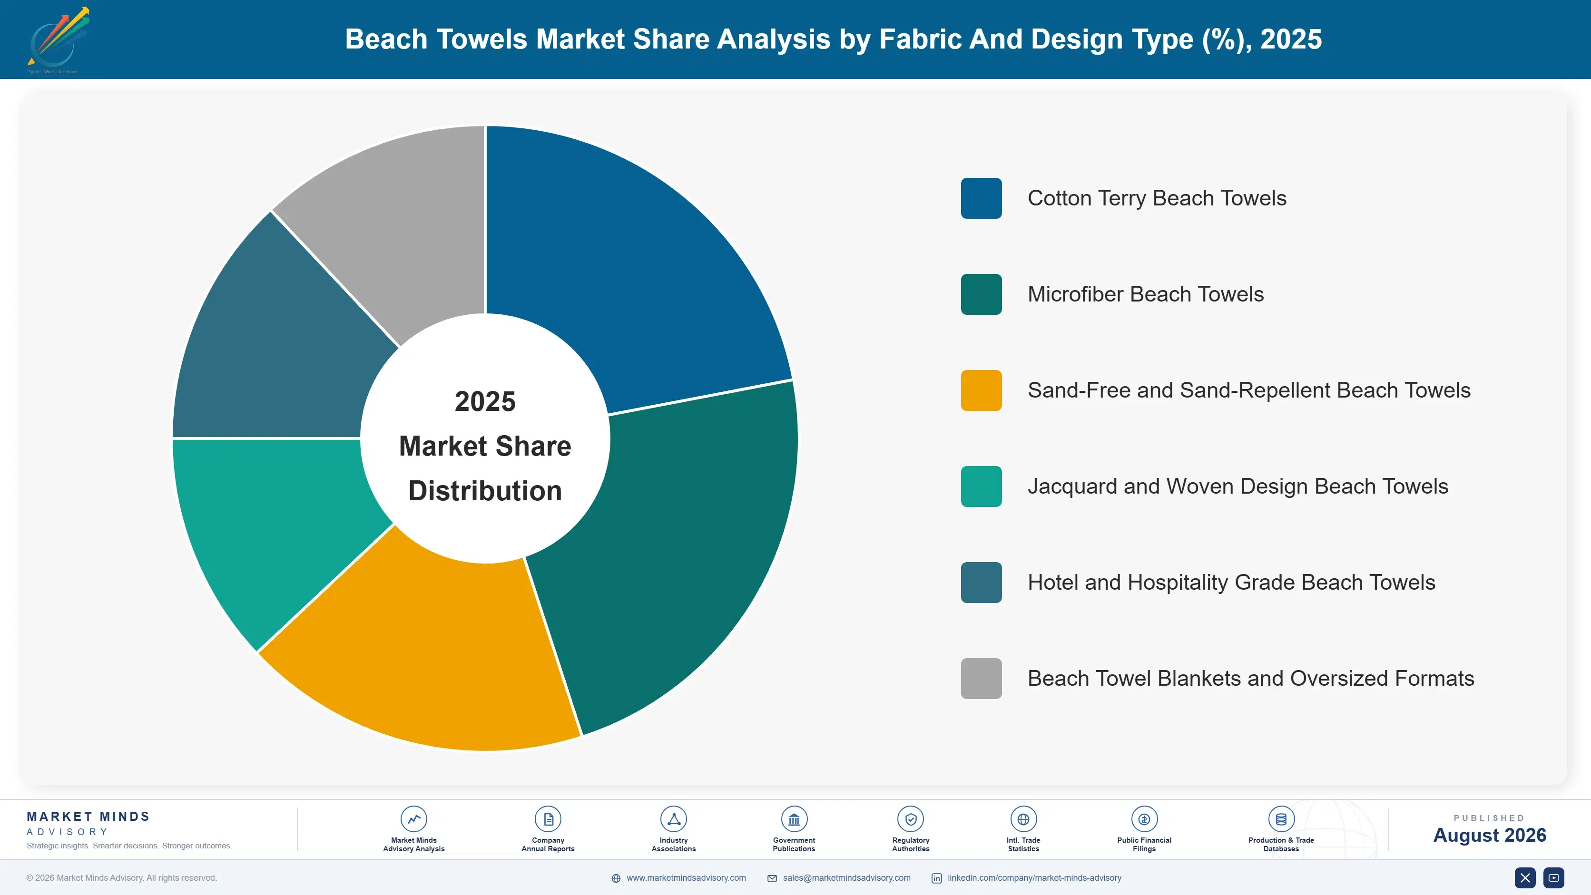This screenshot has height=895, width=1591.
Task: Click the sales@marketmindsadvisory.com email link
Action: [x=846, y=878]
